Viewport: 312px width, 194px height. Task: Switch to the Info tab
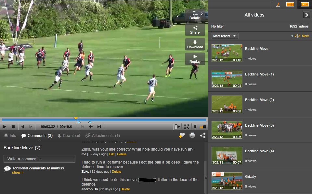tap(10, 135)
